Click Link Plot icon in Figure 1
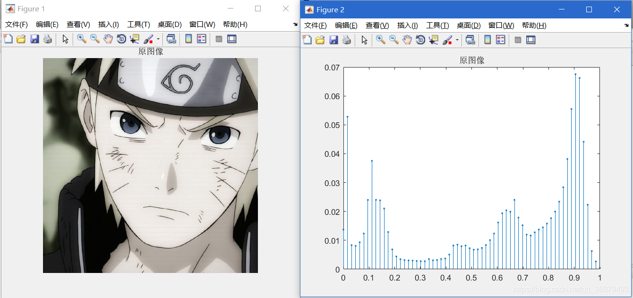 (171, 39)
